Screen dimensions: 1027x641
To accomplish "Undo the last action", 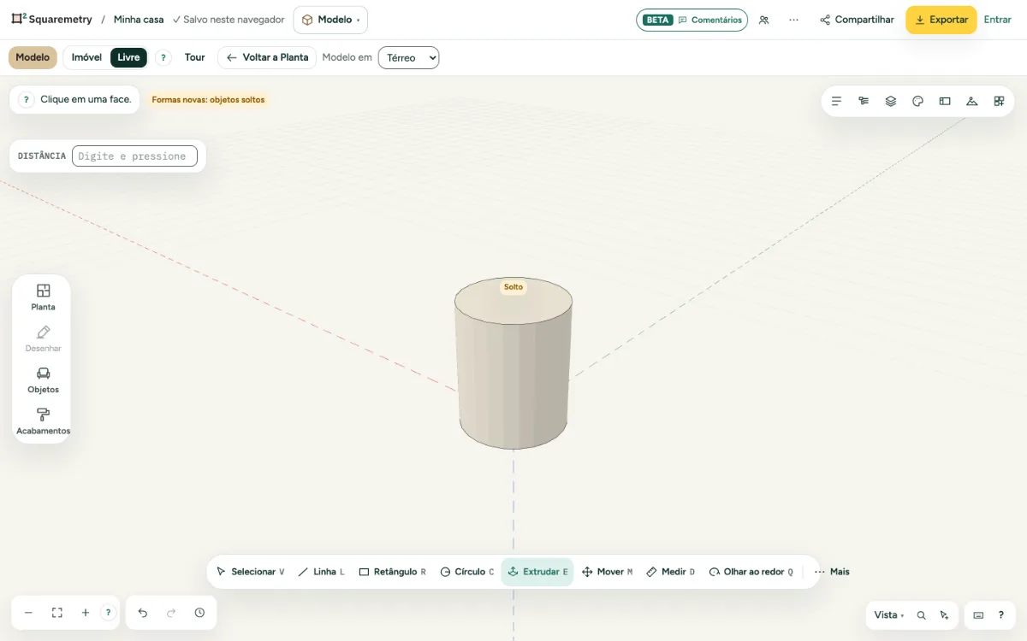I will (143, 613).
